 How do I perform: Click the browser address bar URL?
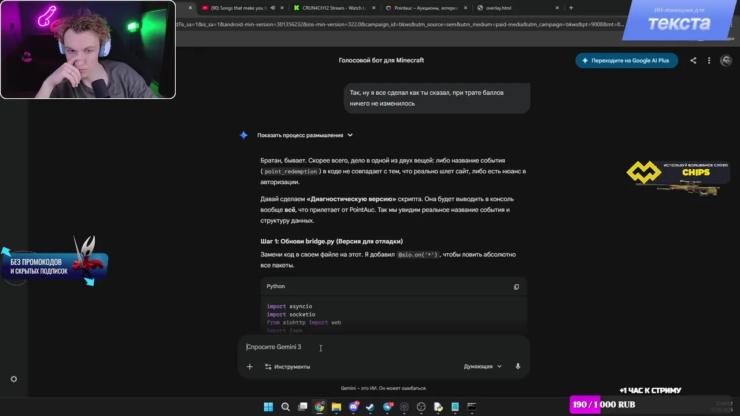tap(399, 24)
